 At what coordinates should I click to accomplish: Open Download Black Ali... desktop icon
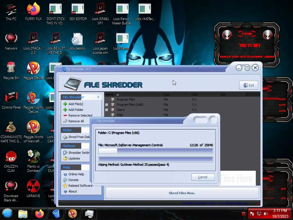pyautogui.click(x=11, y=191)
